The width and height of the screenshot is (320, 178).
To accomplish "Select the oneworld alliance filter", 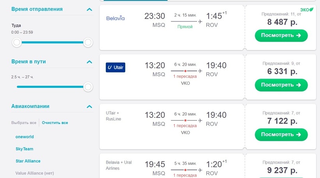I will tap(25, 137).
